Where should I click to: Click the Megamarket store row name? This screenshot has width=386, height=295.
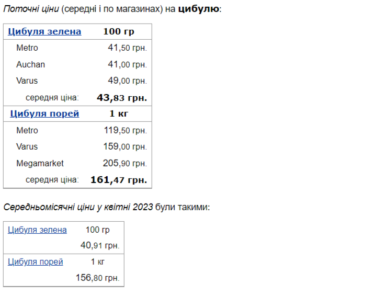point(40,163)
